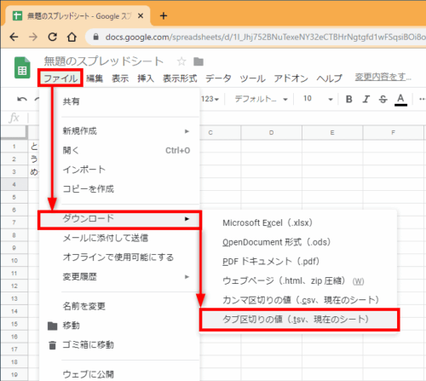426x381 pixels.
Task: Open the アドオン menu
Action: pos(291,78)
